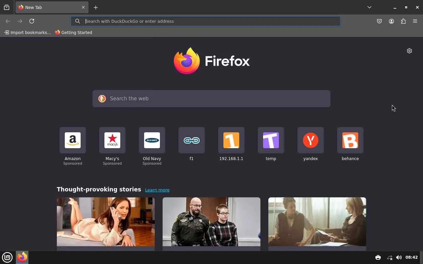Focus the DuckDuckGo address bar
423x264 pixels.
point(206,21)
